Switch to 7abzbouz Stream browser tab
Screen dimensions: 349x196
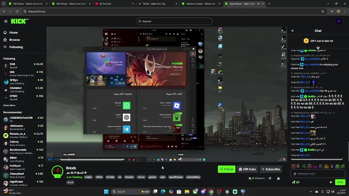point(201,4)
